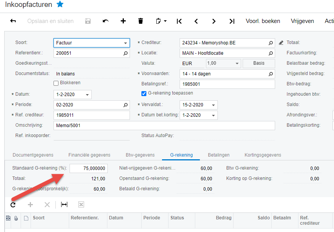Undo changes with the curved arrow icon

105,21
